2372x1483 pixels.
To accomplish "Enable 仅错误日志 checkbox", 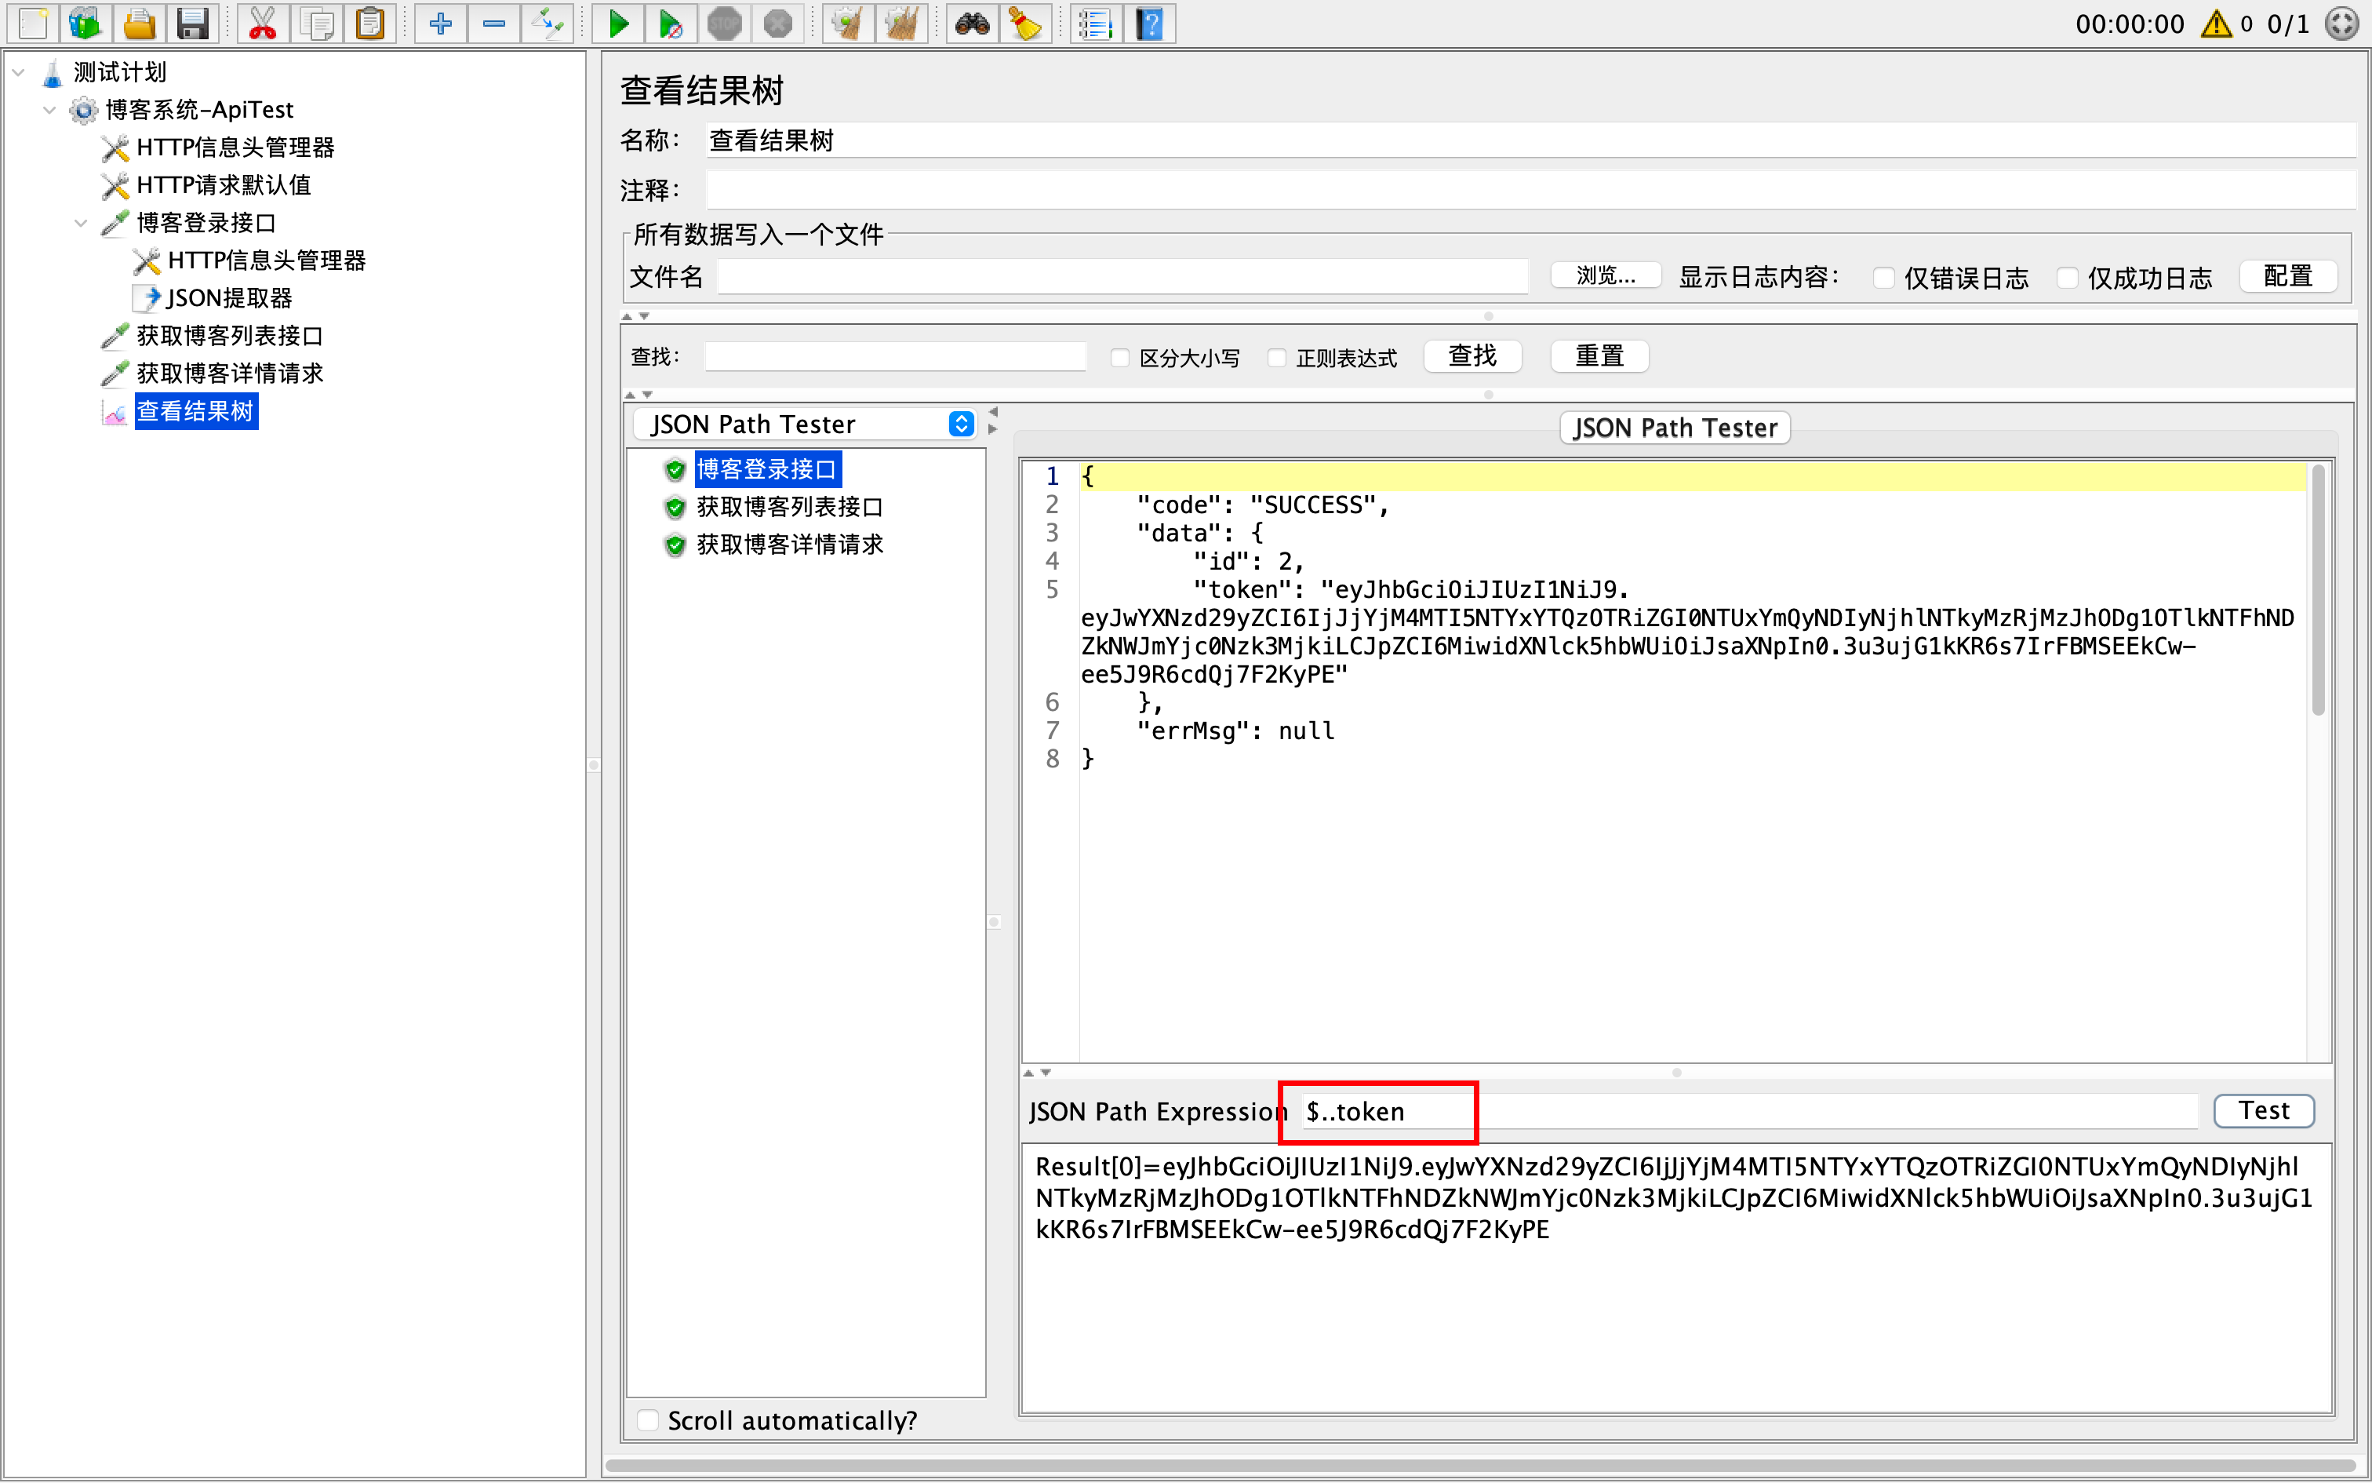I will (1883, 278).
